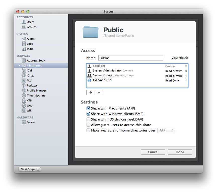Viewport: 217px width, 193px height.
Task: Open the Alerts status pane
Action: [41, 39]
